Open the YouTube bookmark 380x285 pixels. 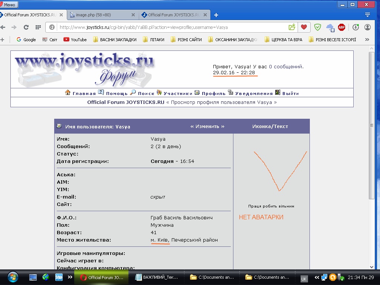pyautogui.click(x=75, y=39)
